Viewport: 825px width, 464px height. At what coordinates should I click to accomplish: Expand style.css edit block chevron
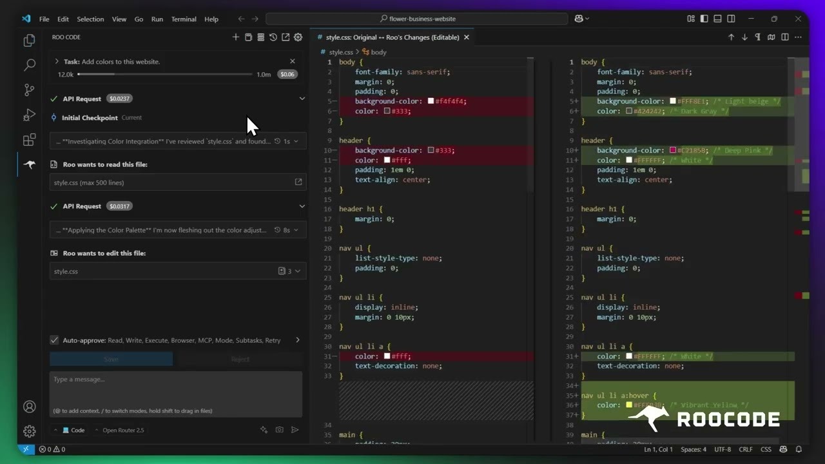coord(297,271)
